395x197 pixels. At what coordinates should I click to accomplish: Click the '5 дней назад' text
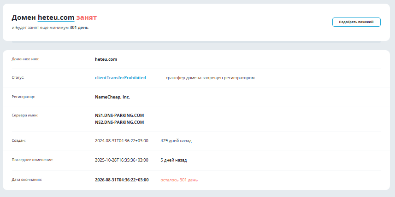pyautogui.click(x=174, y=160)
